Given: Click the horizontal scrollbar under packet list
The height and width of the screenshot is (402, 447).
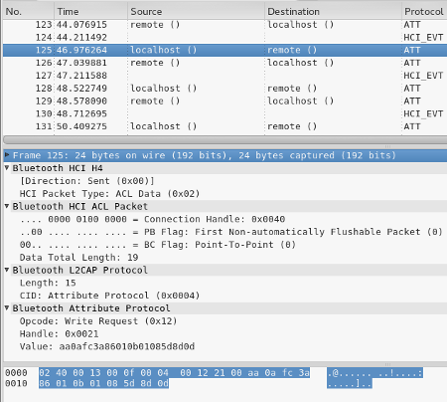Looking at the screenshot, I should click(x=224, y=139).
